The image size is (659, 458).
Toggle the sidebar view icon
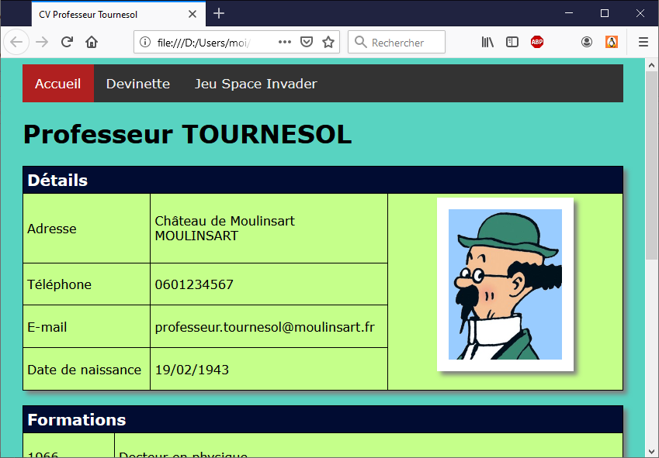[x=512, y=43]
